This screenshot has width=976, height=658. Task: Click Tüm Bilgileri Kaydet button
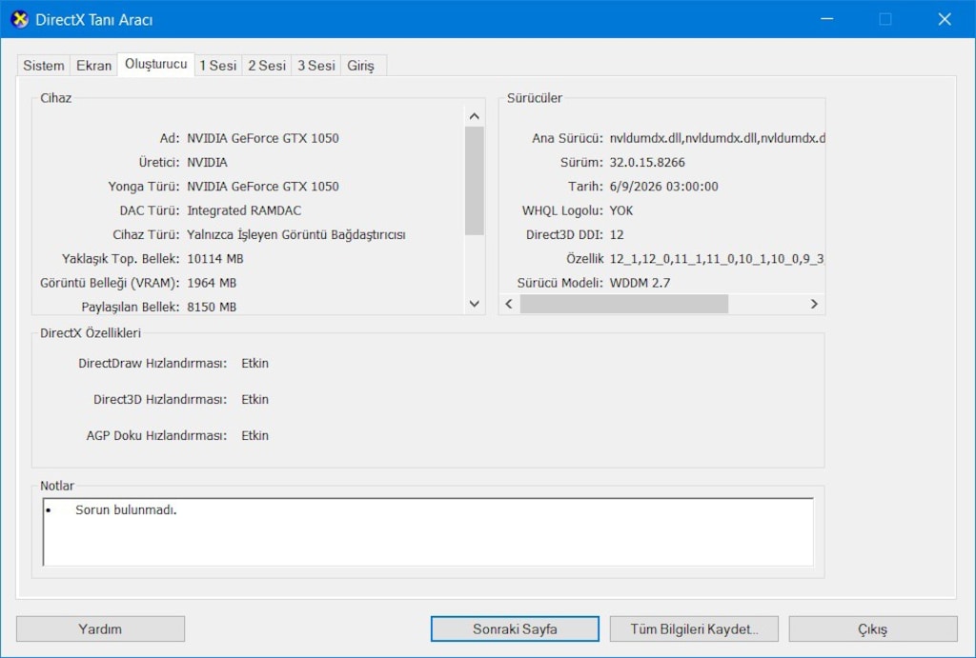(694, 628)
